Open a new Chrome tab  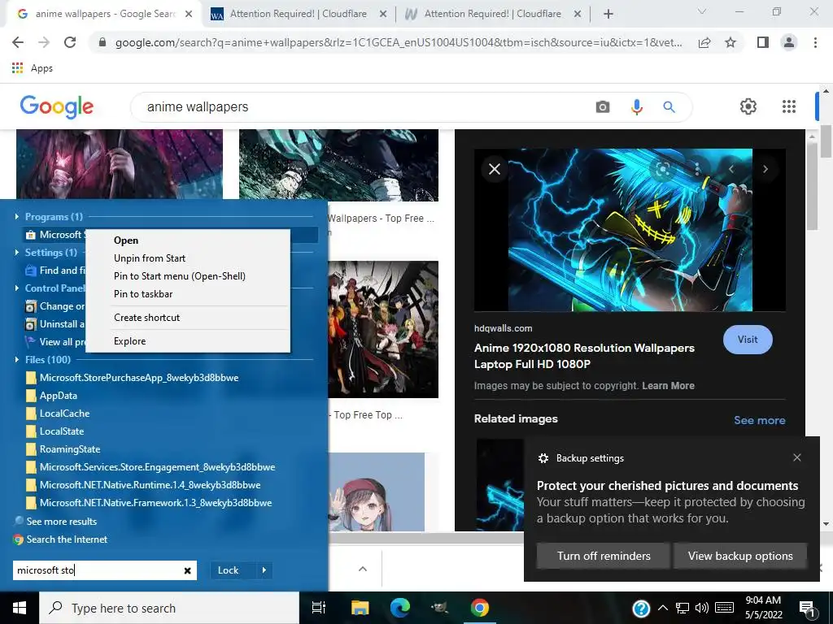pos(608,14)
